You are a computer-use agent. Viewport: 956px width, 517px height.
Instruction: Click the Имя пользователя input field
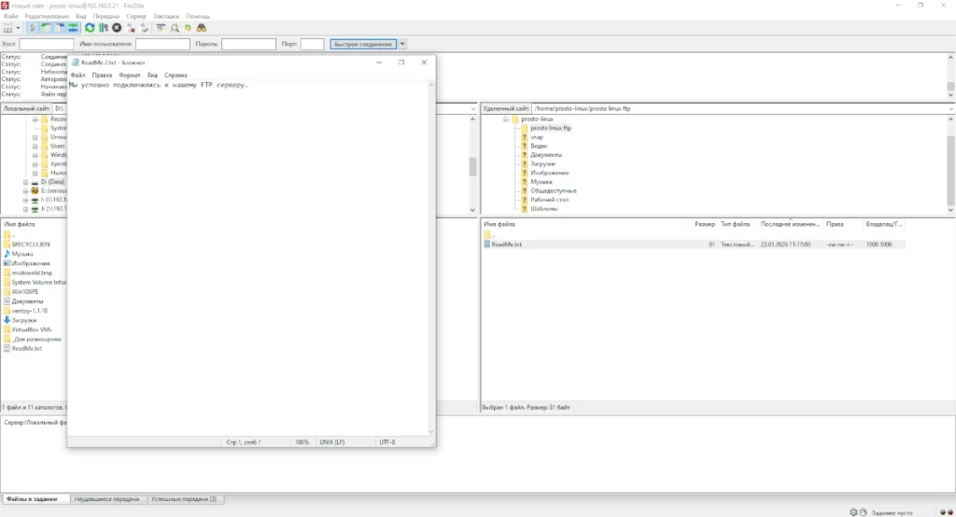162,44
